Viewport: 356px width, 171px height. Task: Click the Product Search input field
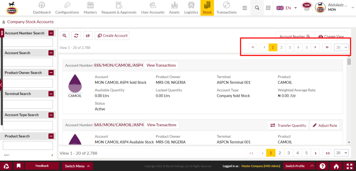[28, 145]
